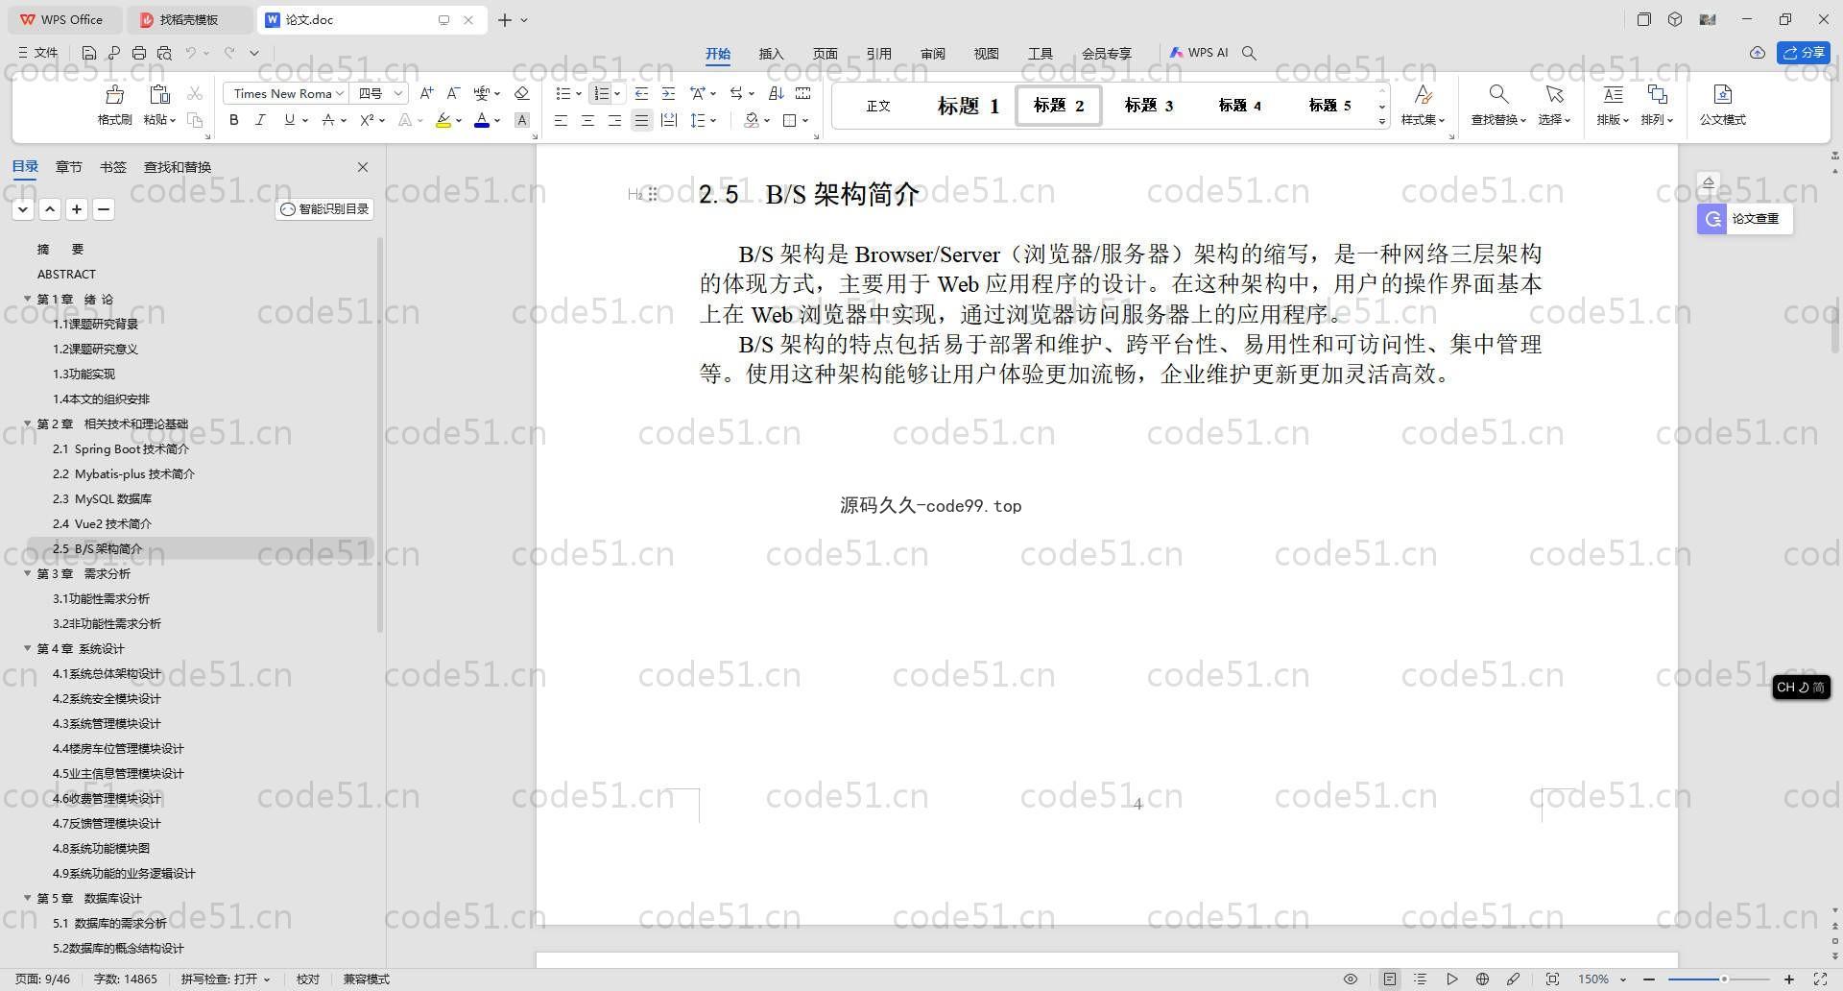Click the zoom slider handle in status bar
Screen dimensions: 1843x991
click(x=1724, y=979)
